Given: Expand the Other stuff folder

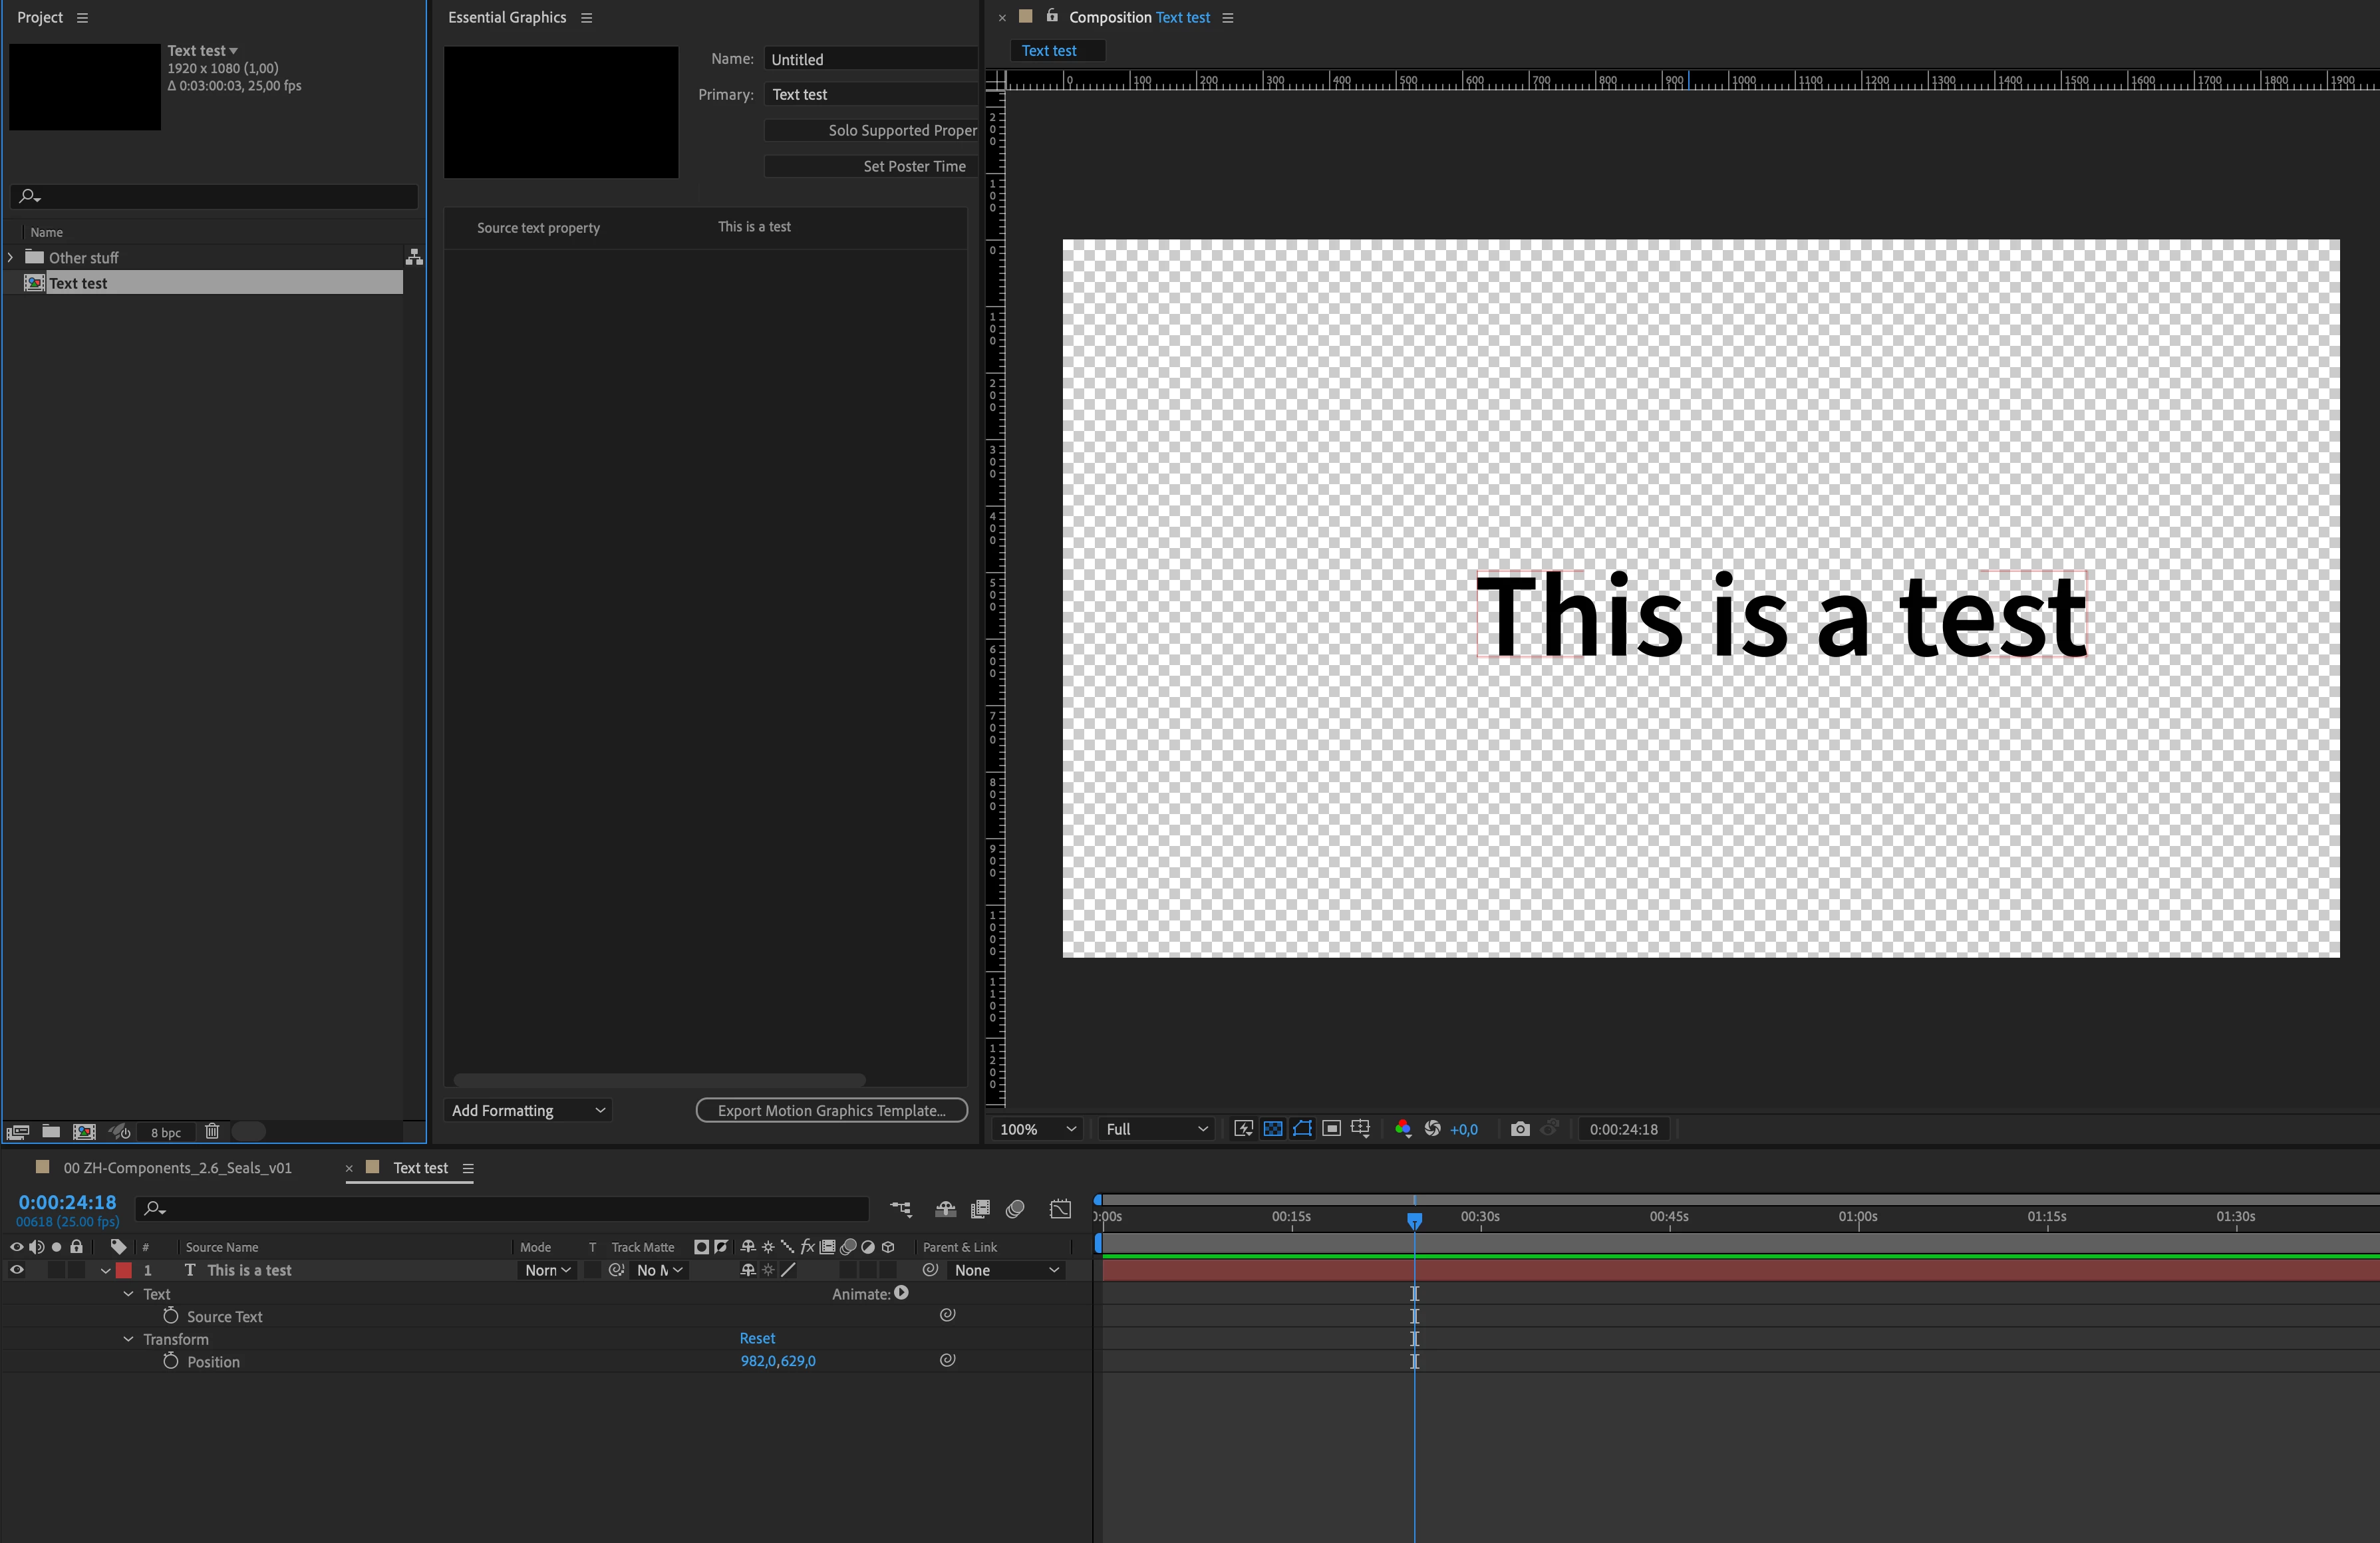Looking at the screenshot, I should [11, 258].
